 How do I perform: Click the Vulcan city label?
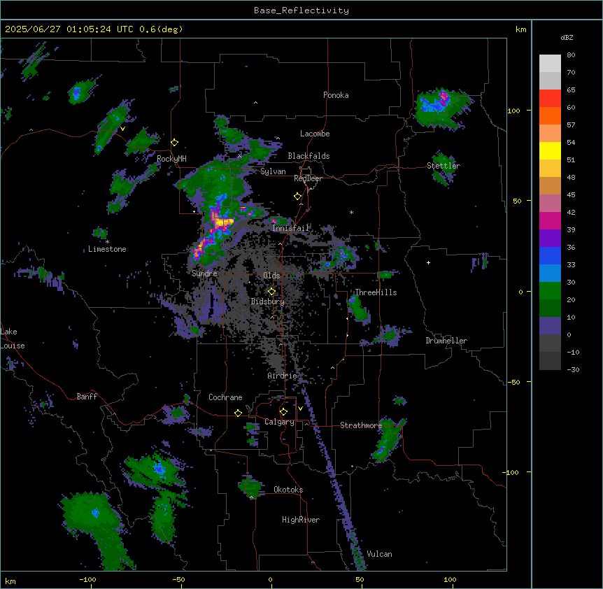380,554
